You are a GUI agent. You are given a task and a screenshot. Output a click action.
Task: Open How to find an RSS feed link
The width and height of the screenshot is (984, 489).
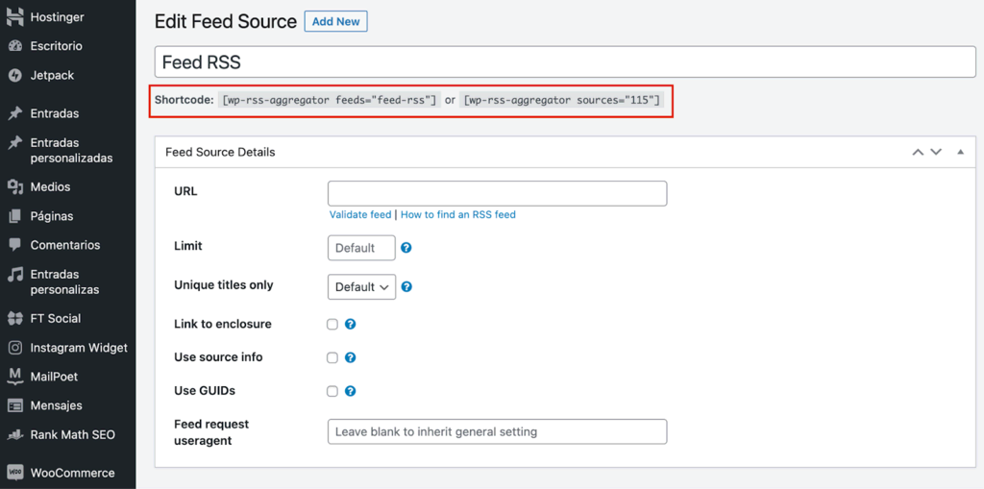click(458, 214)
